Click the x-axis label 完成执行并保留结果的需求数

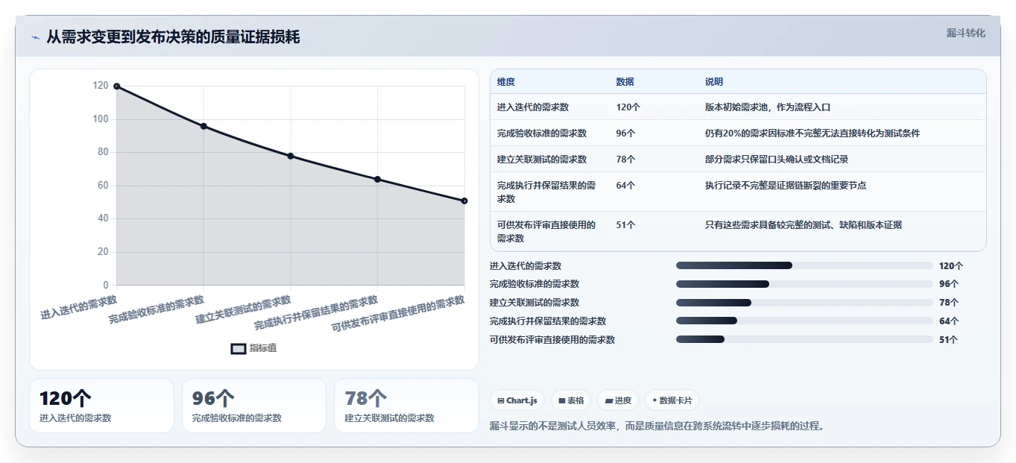[316, 314]
